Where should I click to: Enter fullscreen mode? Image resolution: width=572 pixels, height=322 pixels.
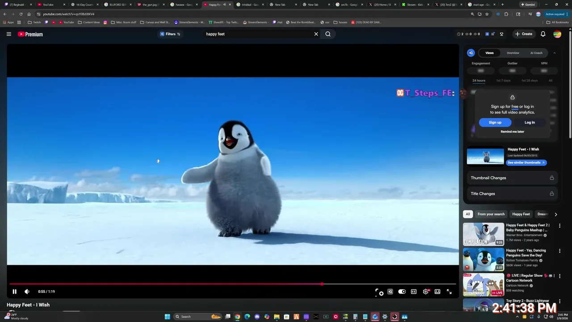click(x=449, y=292)
